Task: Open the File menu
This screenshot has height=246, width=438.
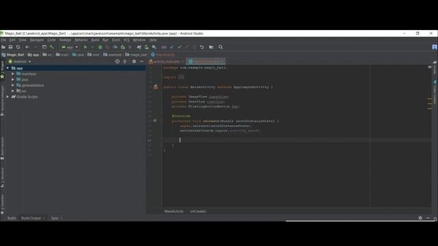Action: point(3,40)
